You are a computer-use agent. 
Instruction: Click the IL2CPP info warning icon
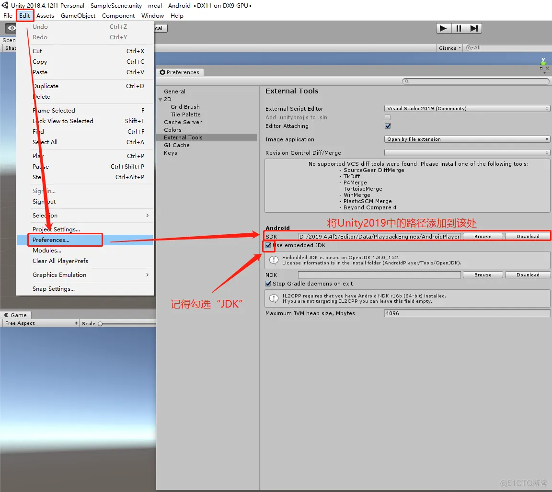coord(274,298)
